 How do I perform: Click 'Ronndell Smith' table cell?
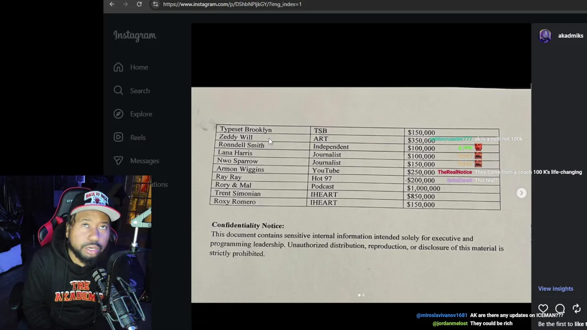(x=241, y=145)
